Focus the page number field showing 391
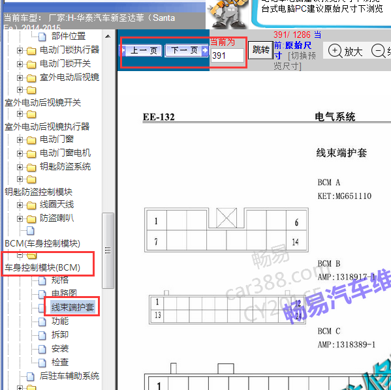 pyautogui.click(x=227, y=55)
